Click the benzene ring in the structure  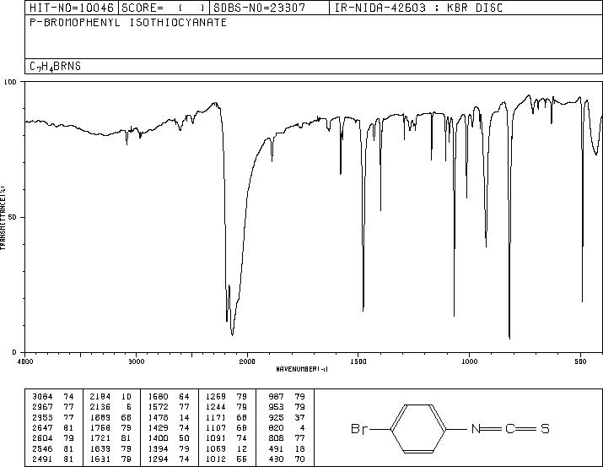(x=419, y=428)
